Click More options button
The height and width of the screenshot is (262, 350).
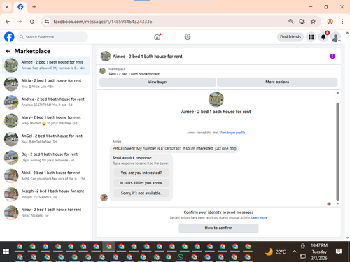coord(277,82)
